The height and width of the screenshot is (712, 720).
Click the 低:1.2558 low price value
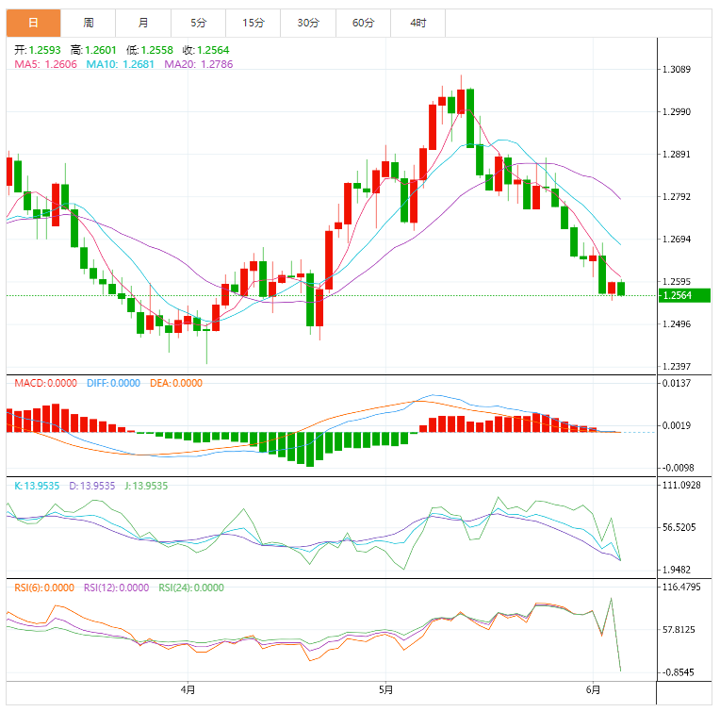pyautogui.click(x=150, y=50)
